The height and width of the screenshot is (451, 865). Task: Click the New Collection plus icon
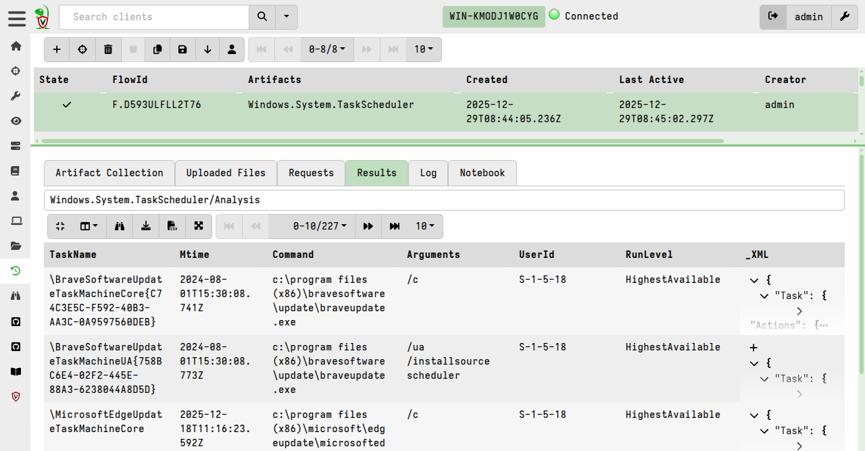pyautogui.click(x=57, y=49)
